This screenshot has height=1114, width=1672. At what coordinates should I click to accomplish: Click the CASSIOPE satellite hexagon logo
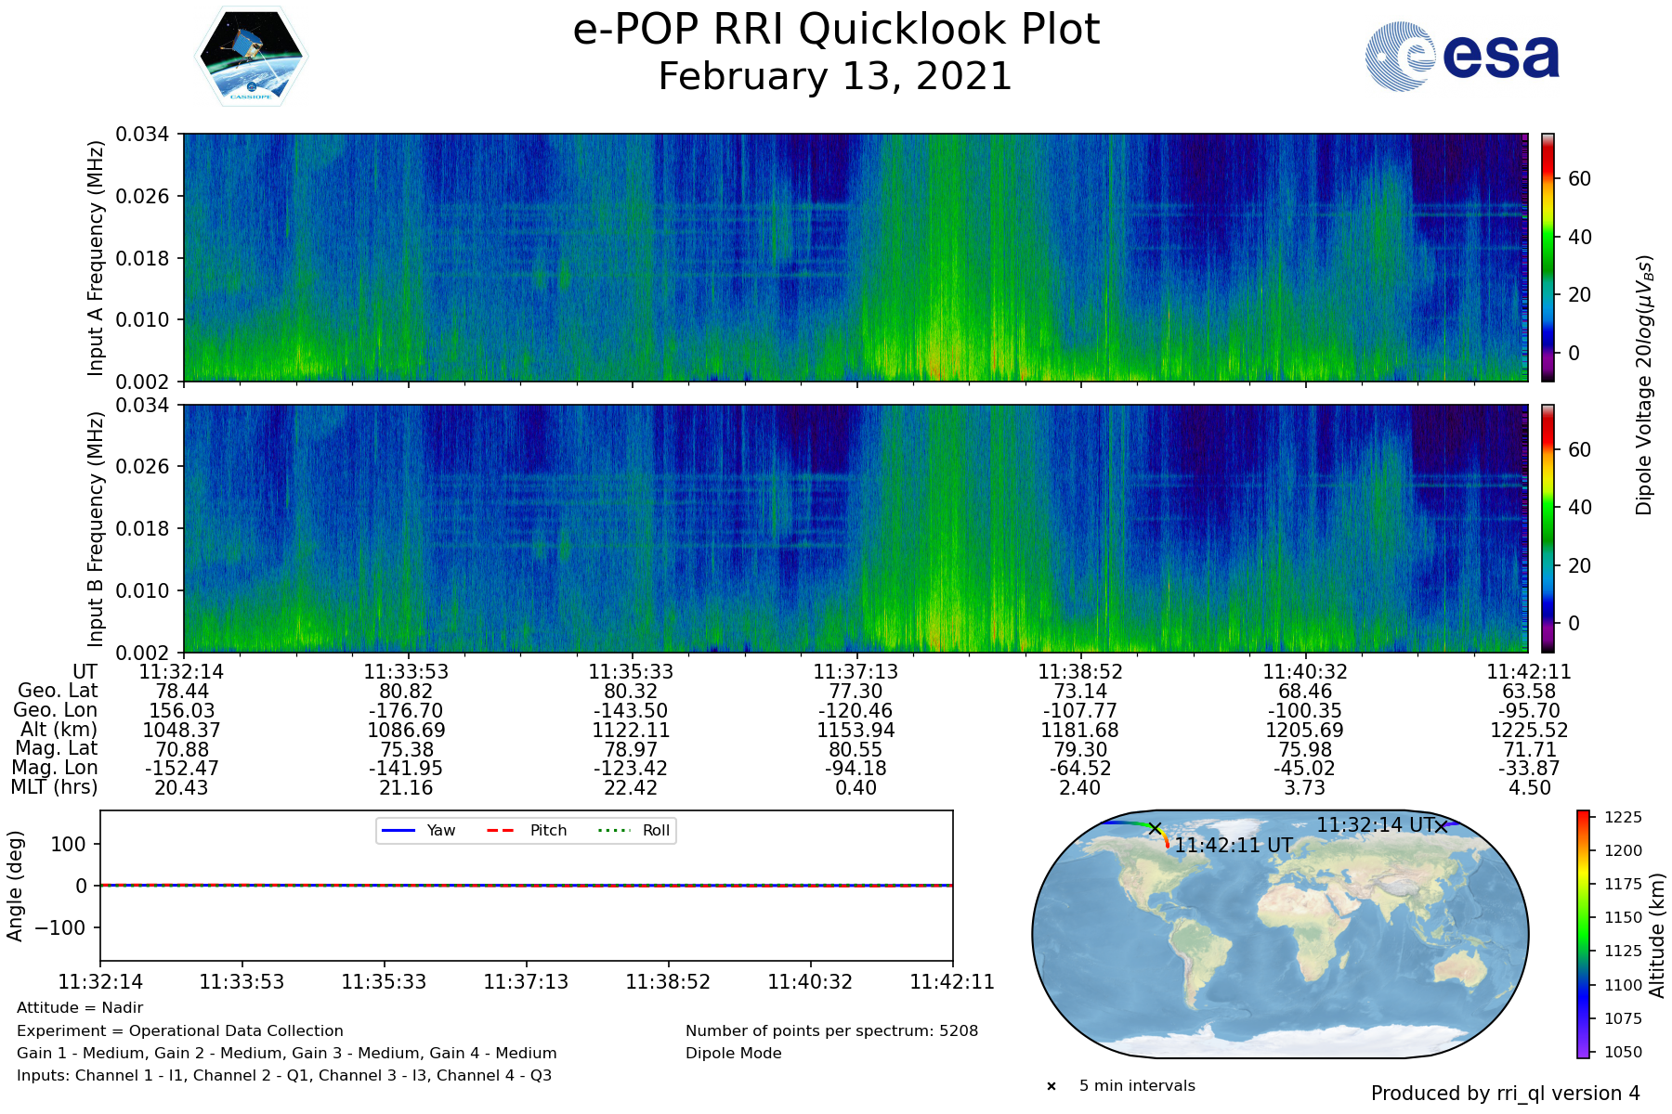click(251, 57)
